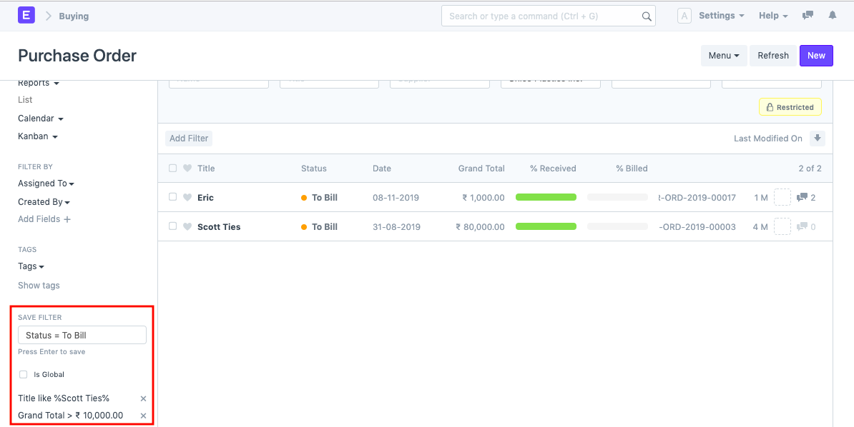
Task: Click the filter name input field
Action: (x=82, y=335)
